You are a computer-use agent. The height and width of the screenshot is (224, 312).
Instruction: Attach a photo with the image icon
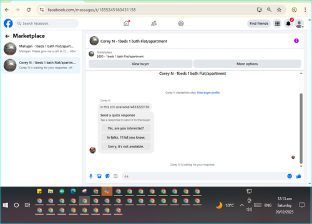99,176
